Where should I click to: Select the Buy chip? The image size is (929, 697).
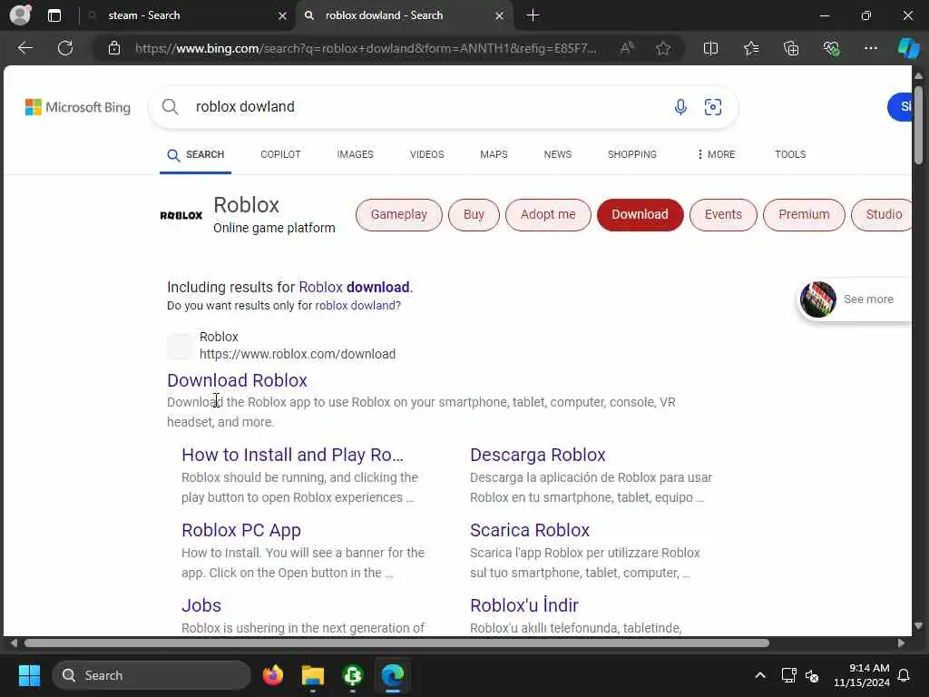point(474,214)
